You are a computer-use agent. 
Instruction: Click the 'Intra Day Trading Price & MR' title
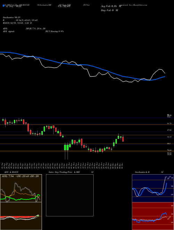click(x=64, y=172)
